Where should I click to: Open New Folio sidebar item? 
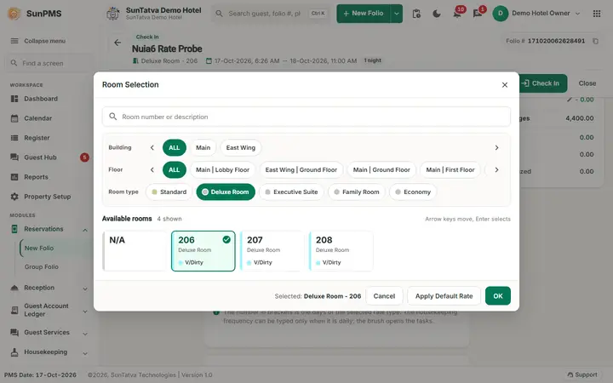tap(39, 249)
